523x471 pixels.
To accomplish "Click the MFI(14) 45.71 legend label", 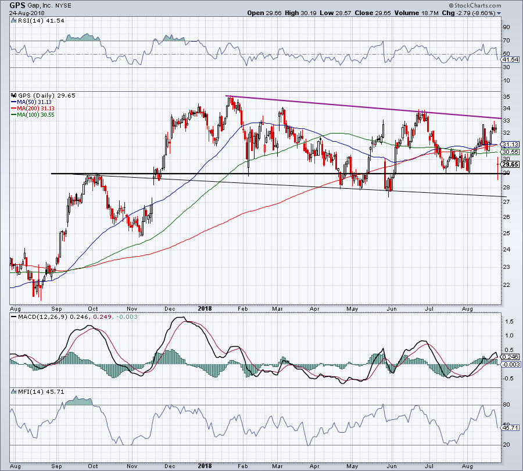I will pos(41,391).
